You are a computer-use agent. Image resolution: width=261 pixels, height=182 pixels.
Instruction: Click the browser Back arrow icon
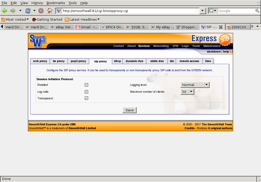(x=4, y=11)
